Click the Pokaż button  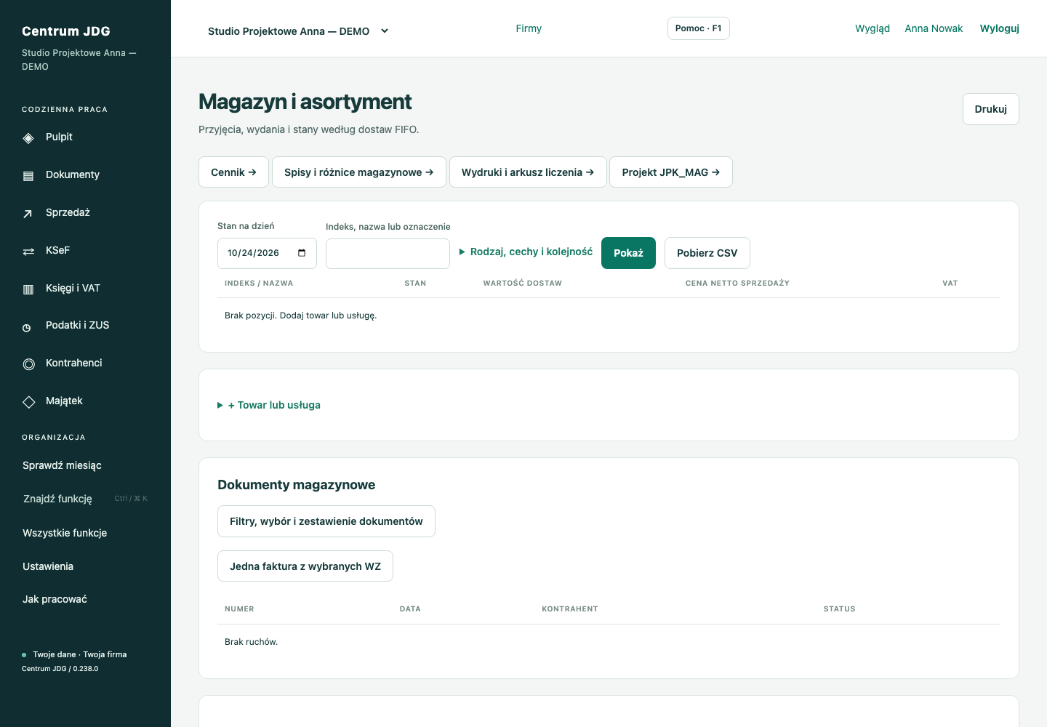[628, 253]
